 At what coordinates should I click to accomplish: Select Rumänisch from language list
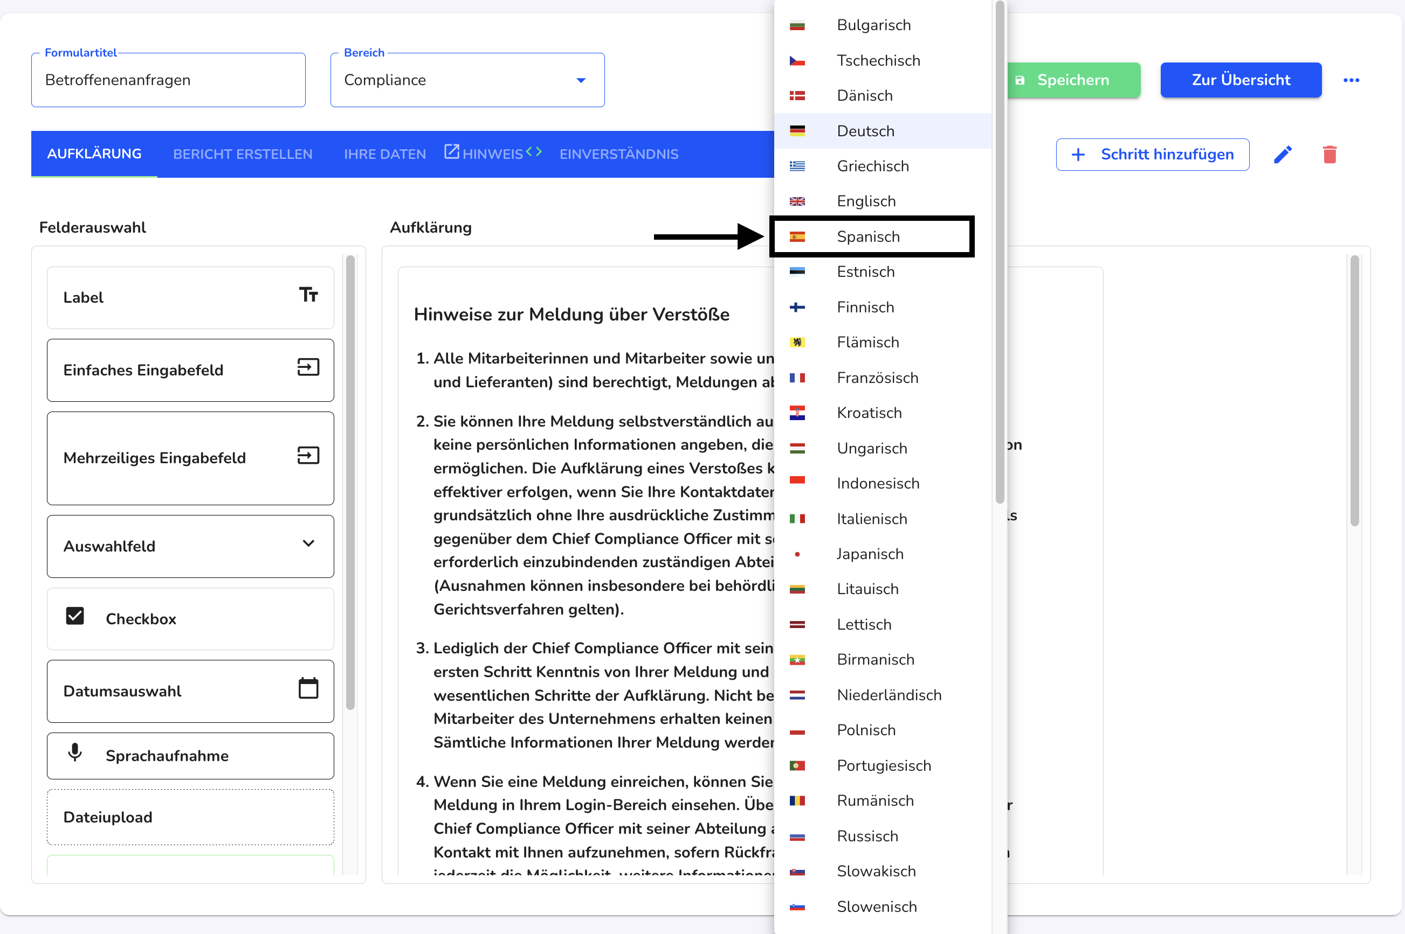point(882,800)
